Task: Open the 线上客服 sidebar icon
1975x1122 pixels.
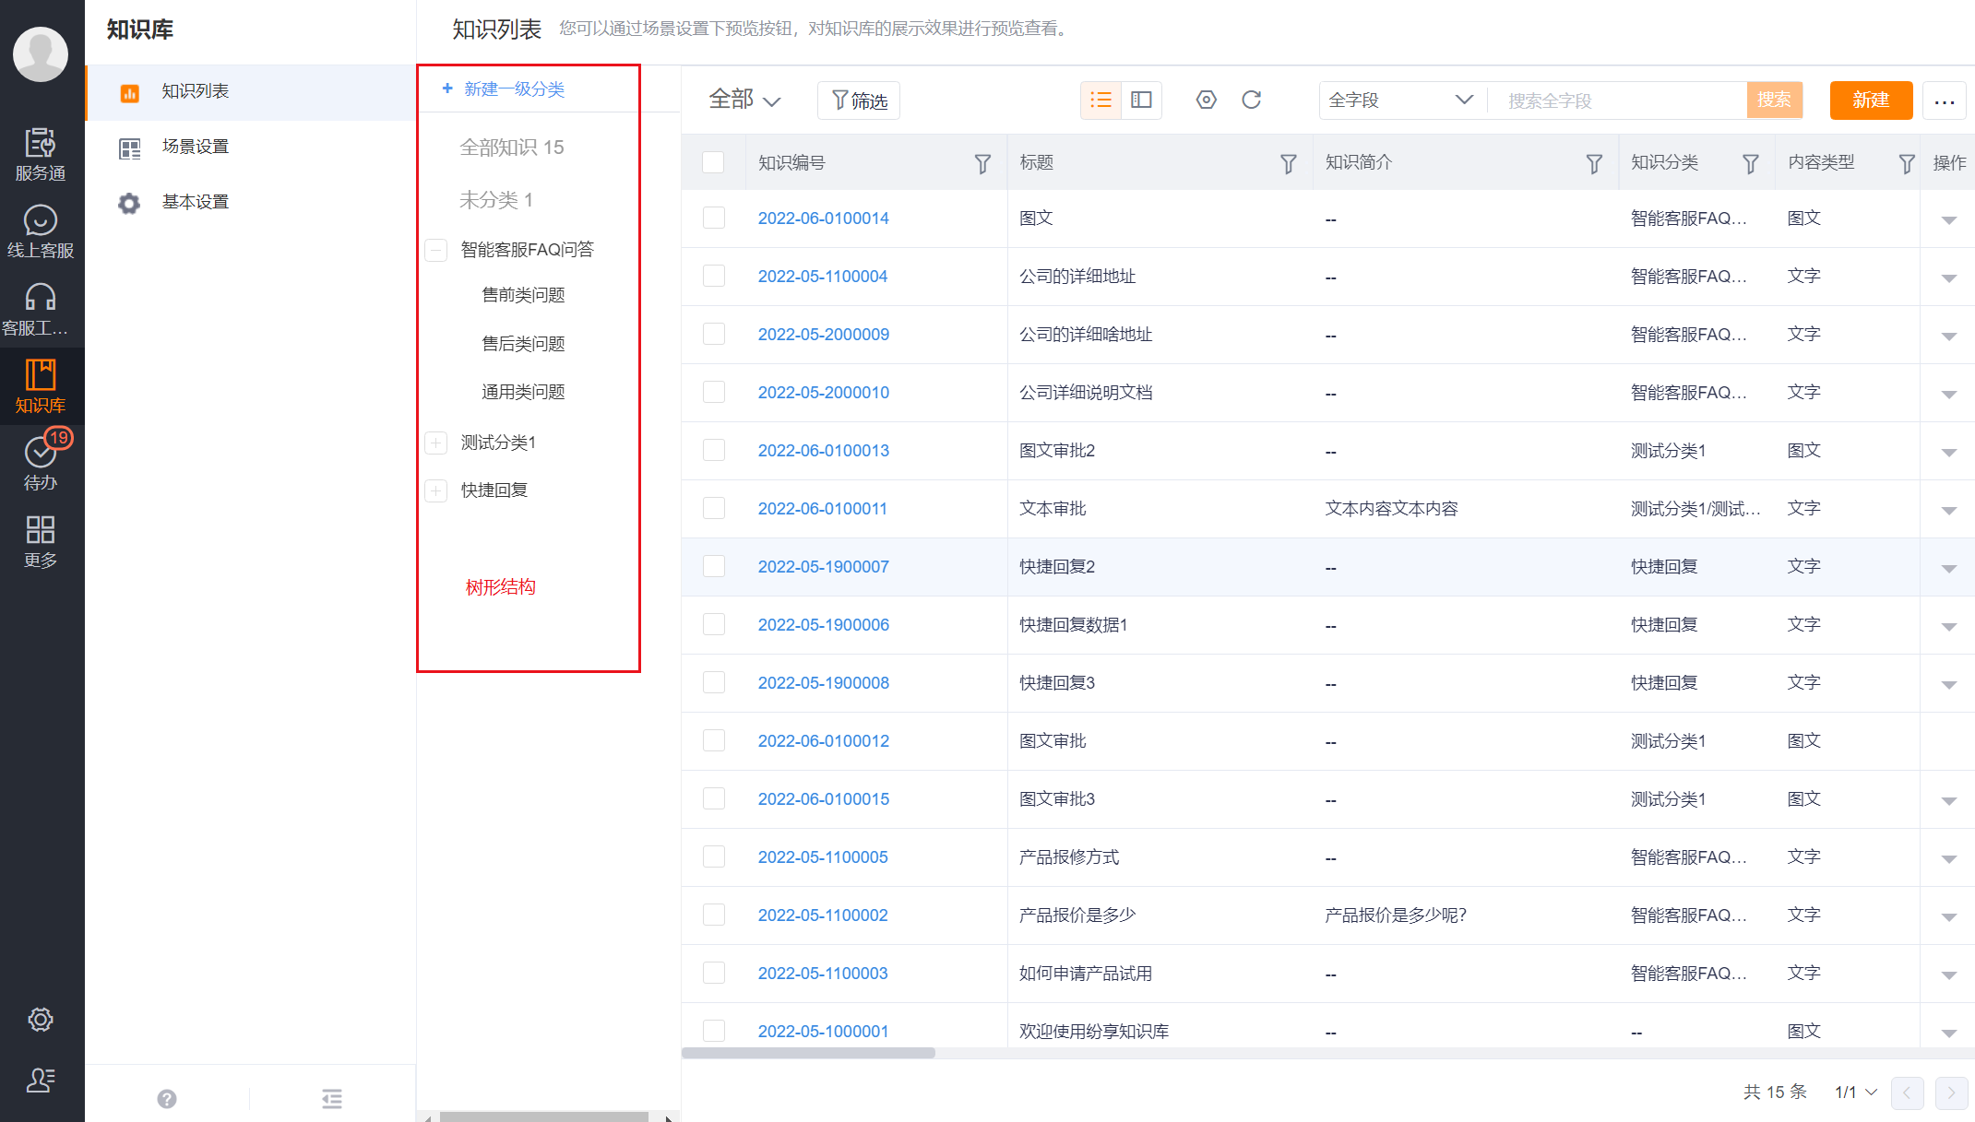Action: (x=41, y=230)
